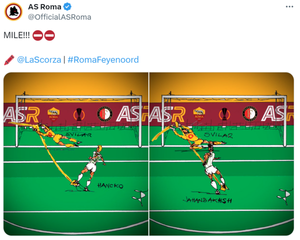This screenshot has height=240, width=300.
Task: Open the right Jahanbakhsh cartoon image
Action: coord(221,154)
